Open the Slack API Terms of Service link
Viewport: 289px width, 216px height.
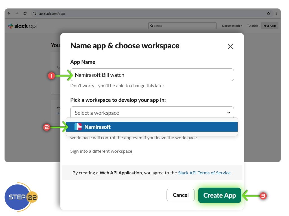[x=204, y=173]
